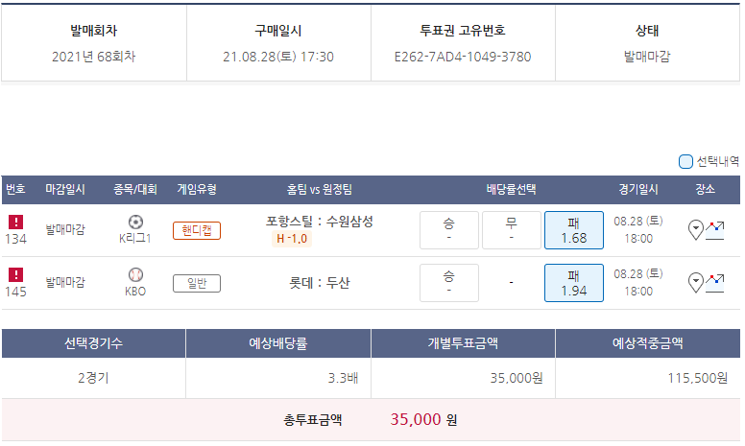Viewport: 745px width, 446px height.
Task: Click the 일반 game type badge
Action: tap(197, 283)
